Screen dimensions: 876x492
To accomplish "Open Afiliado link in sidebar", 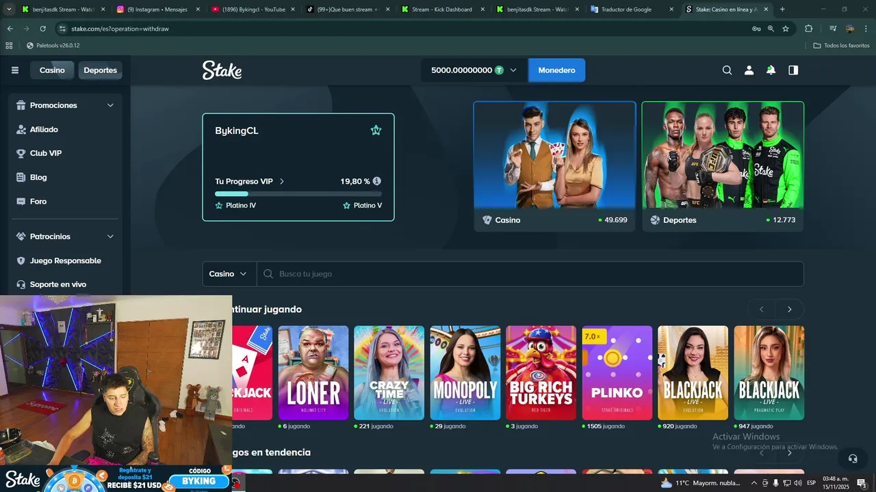I will [x=44, y=129].
